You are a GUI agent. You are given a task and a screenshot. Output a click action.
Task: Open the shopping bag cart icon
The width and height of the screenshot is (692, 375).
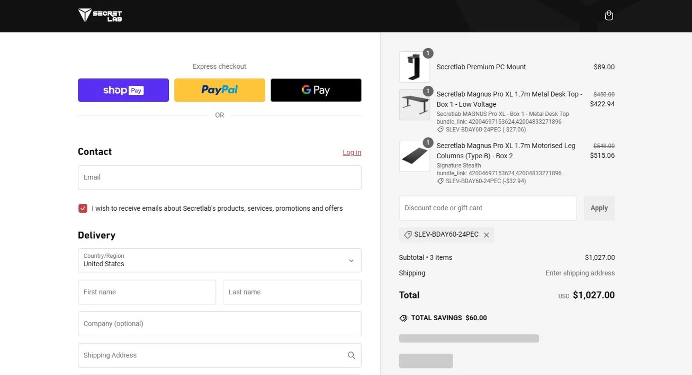(609, 16)
